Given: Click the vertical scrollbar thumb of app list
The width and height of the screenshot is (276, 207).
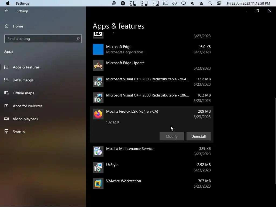Looking at the screenshot, I should (275, 141).
